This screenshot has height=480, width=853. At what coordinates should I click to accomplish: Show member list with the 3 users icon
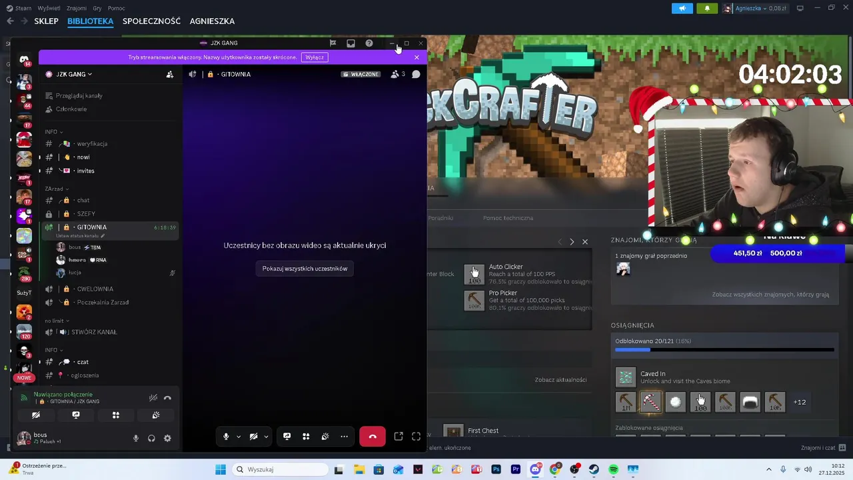point(398,74)
